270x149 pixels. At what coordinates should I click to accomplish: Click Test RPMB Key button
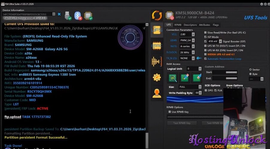point(182,123)
